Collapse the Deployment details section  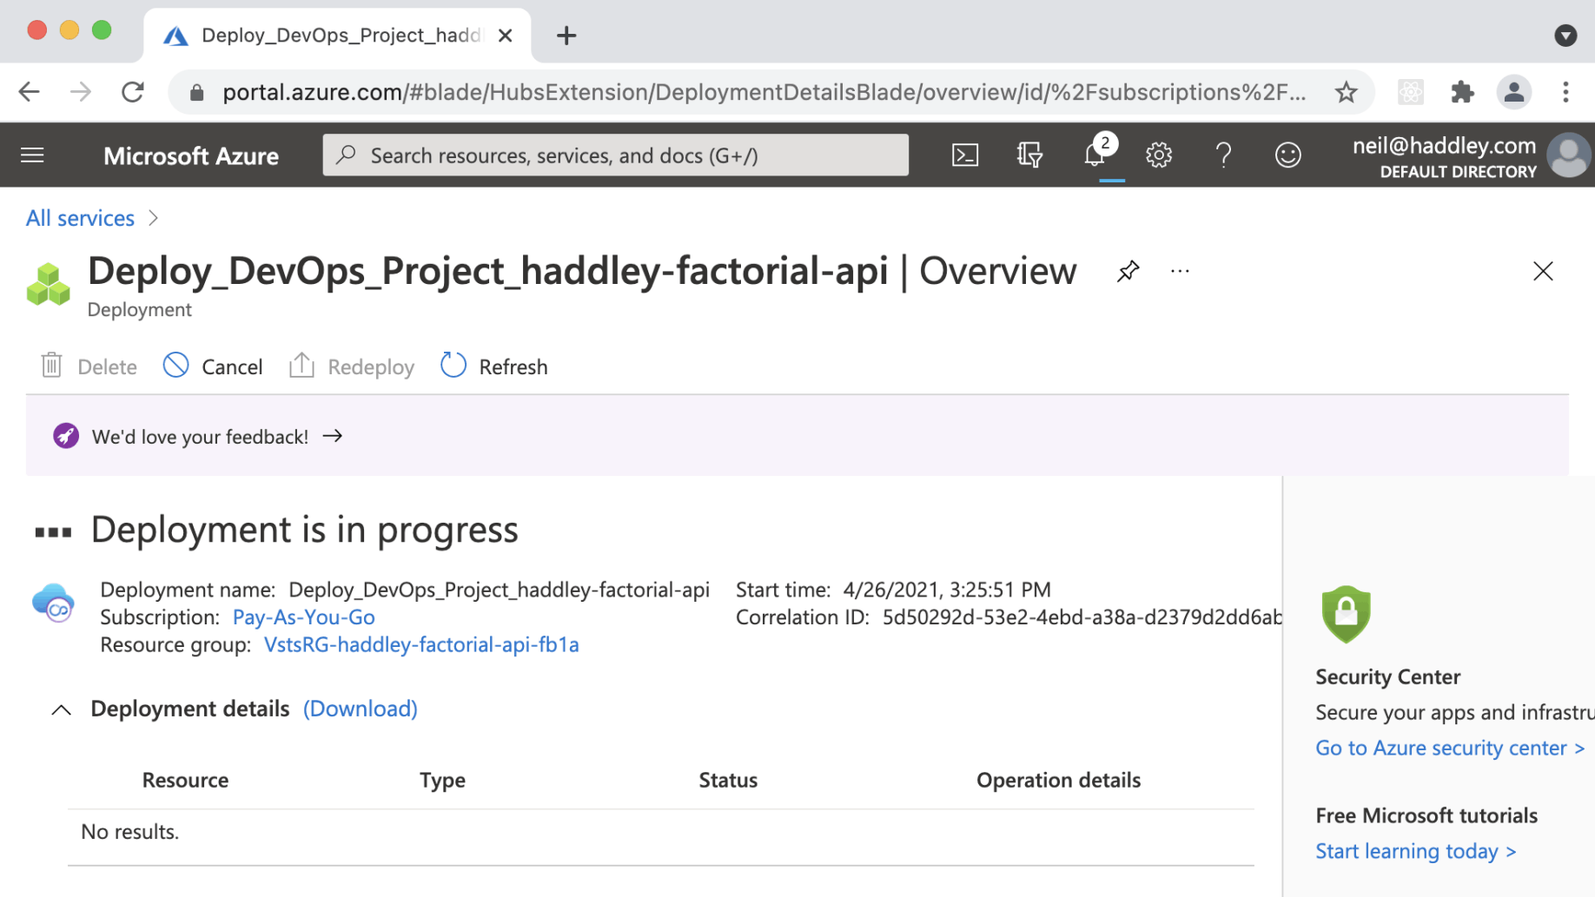pyautogui.click(x=61, y=710)
